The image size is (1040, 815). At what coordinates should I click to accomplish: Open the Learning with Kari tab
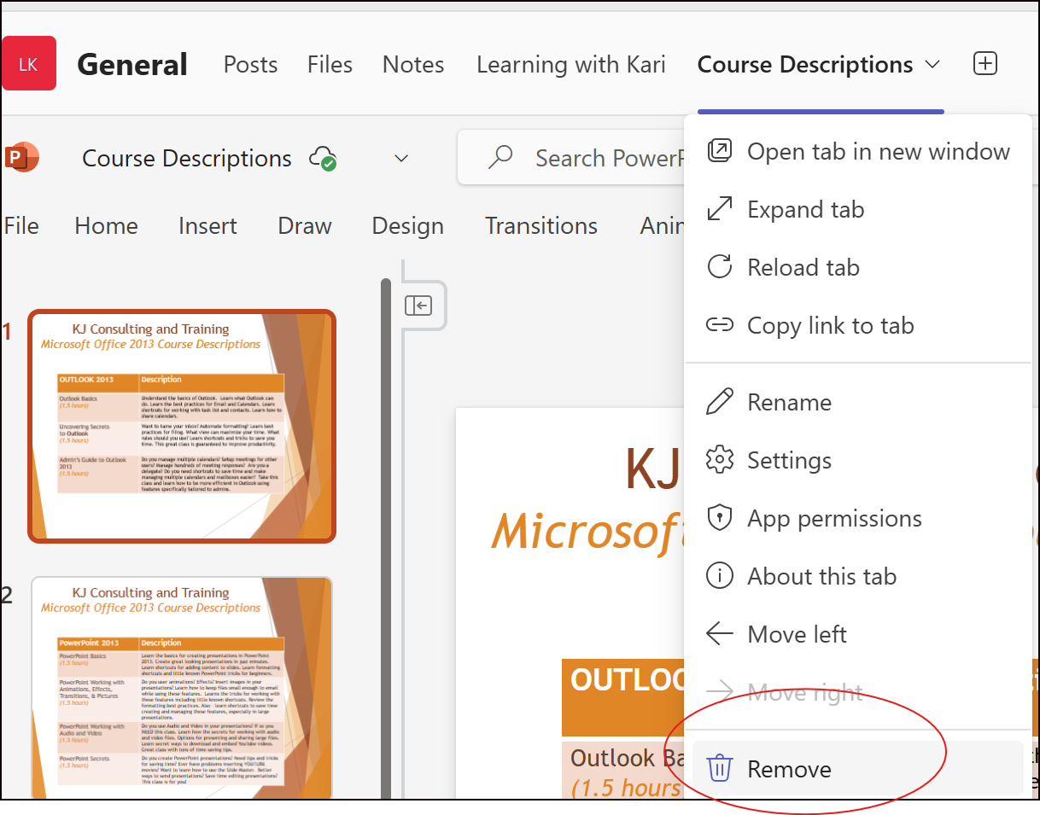click(x=571, y=64)
